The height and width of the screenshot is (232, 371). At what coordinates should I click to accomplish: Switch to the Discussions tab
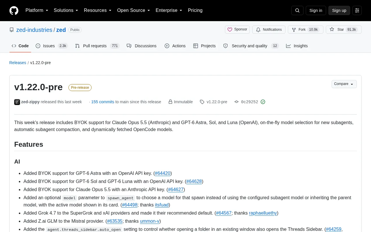pyautogui.click(x=141, y=46)
